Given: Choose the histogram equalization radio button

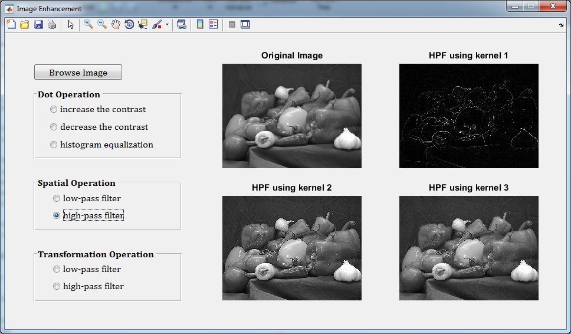Looking at the screenshot, I should (54, 145).
